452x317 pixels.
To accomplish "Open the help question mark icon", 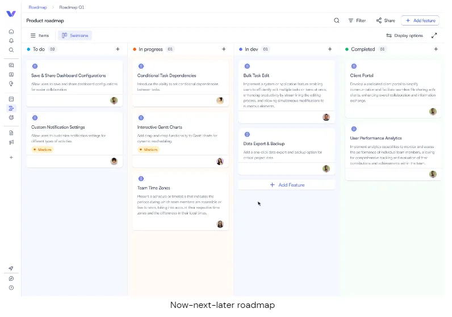I will (11, 288).
